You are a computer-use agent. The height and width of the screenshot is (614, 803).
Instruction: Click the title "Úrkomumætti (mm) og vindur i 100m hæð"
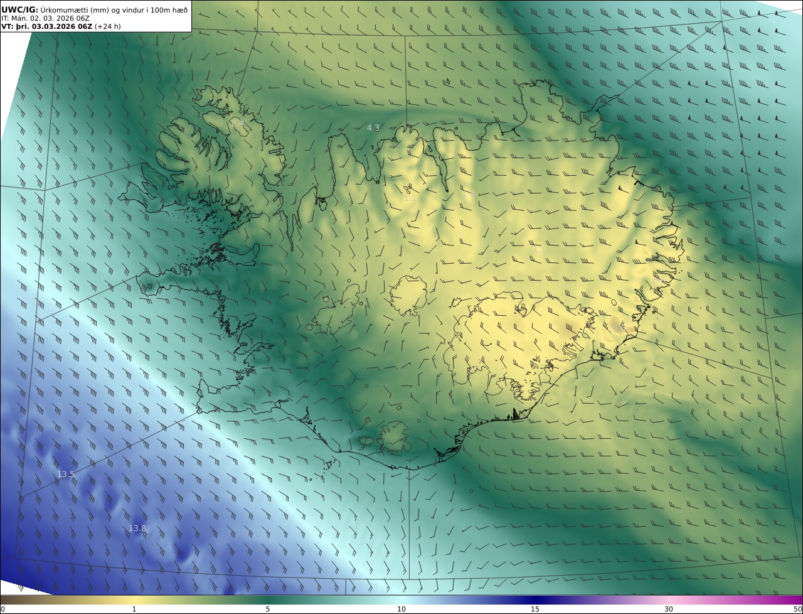coord(114,9)
